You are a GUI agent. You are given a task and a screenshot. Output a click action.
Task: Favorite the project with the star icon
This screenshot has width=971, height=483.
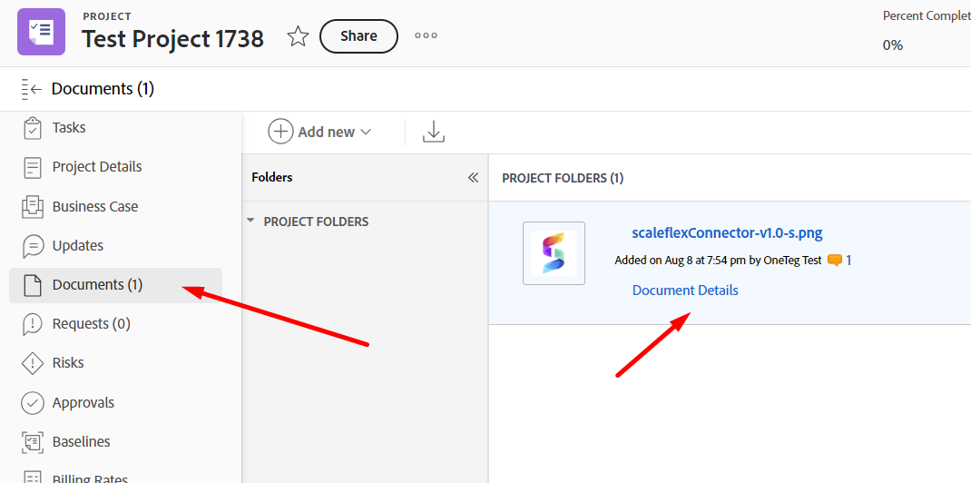pyautogui.click(x=298, y=36)
